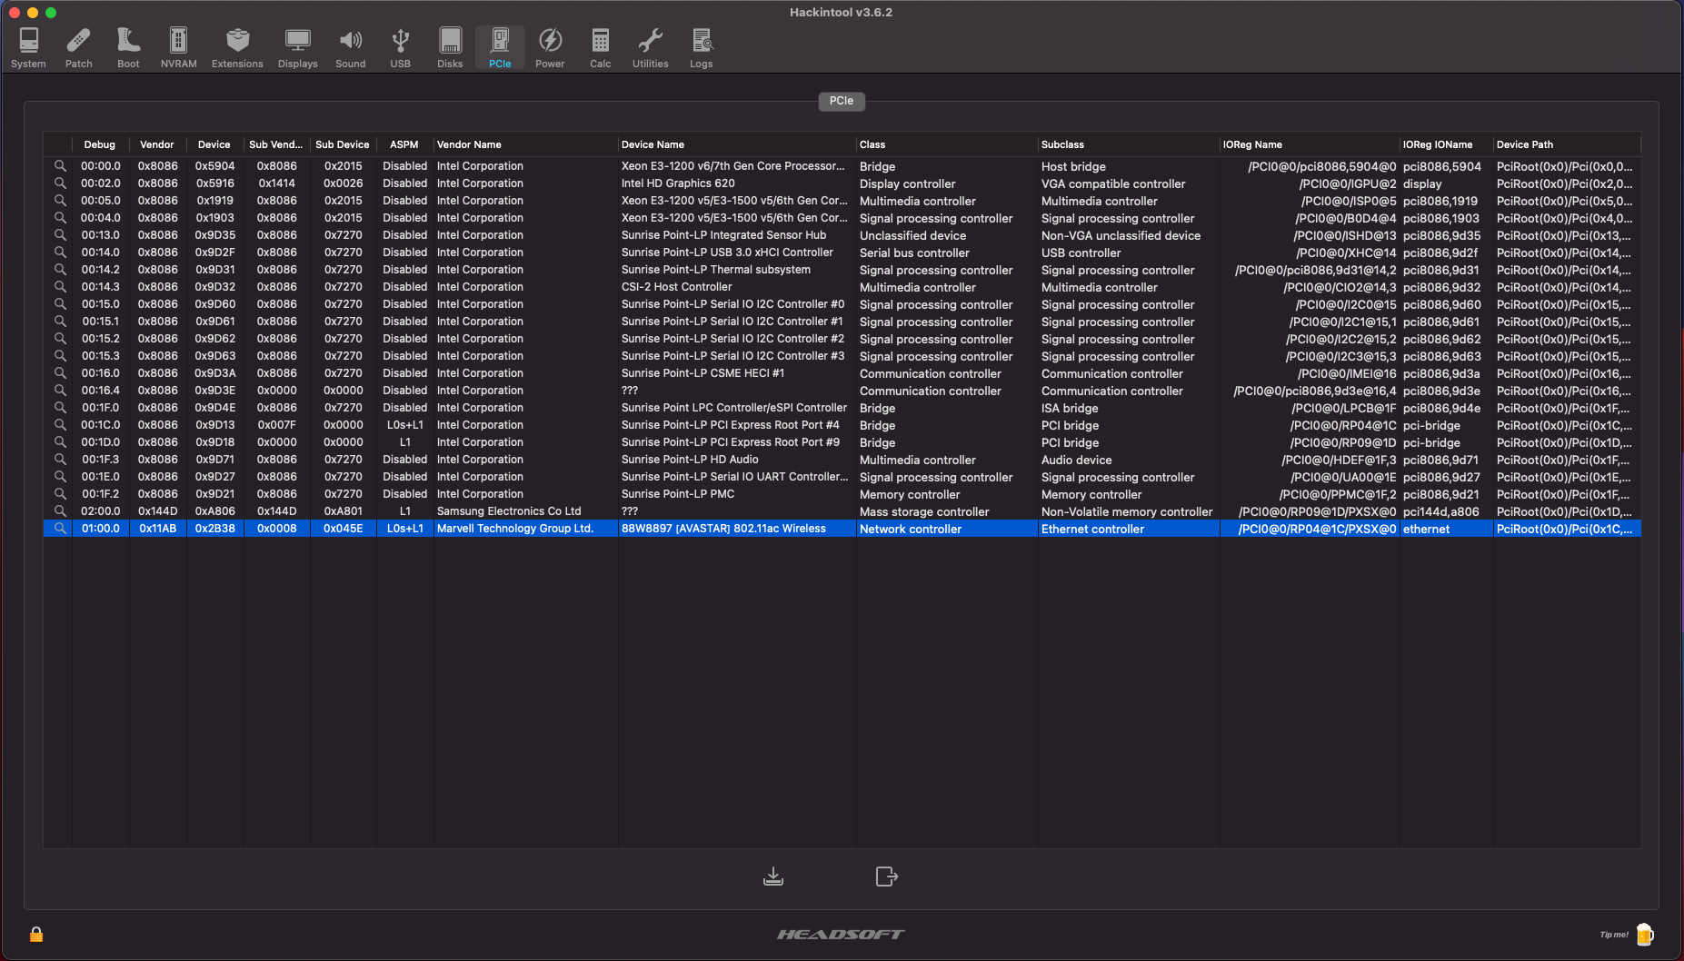Click VGA compatible controller subclass cell
Image resolution: width=1684 pixels, height=961 pixels.
(1113, 183)
